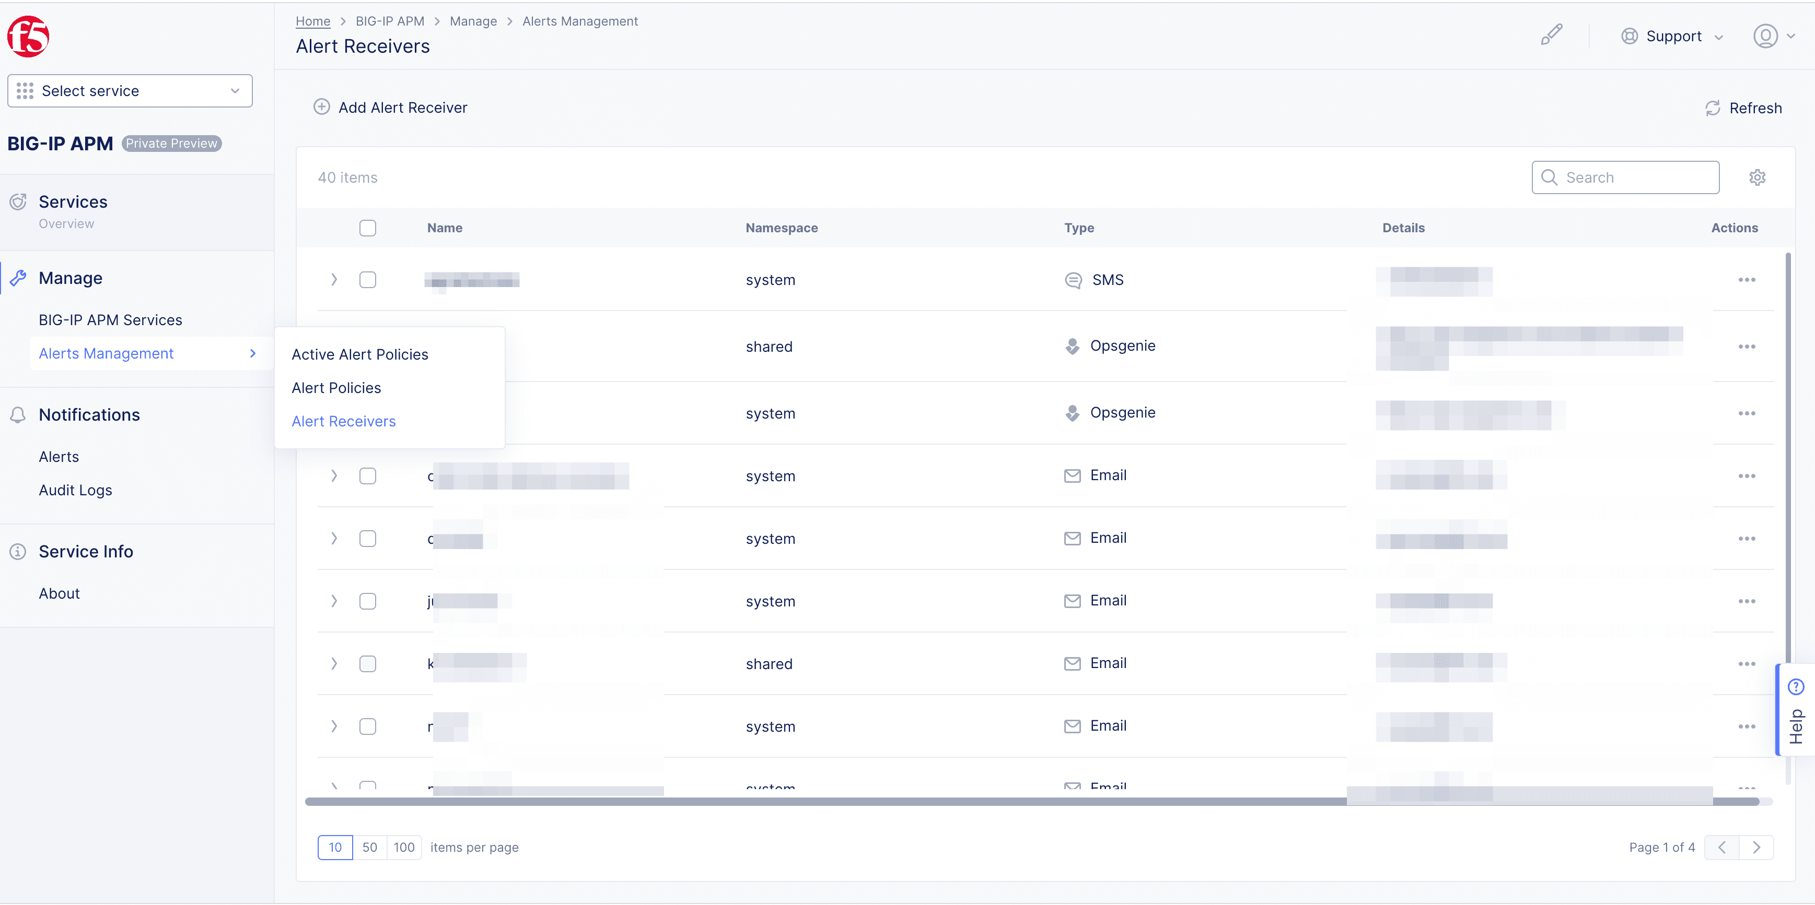Expand the fifth Email row chevron
Image resolution: width=1815 pixels, height=905 pixels.
click(x=334, y=727)
